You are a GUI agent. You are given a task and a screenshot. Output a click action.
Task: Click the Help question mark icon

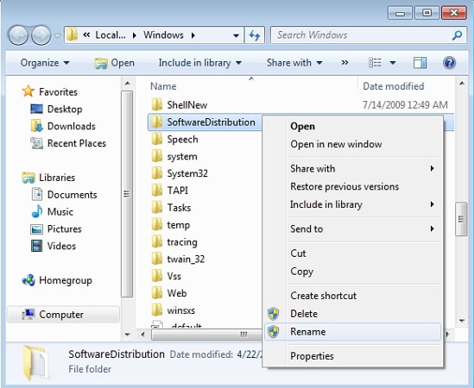(449, 63)
